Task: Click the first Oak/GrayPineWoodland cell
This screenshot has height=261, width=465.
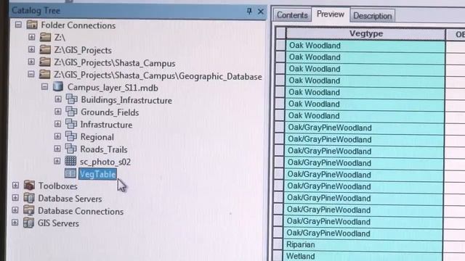Action: pos(365,128)
